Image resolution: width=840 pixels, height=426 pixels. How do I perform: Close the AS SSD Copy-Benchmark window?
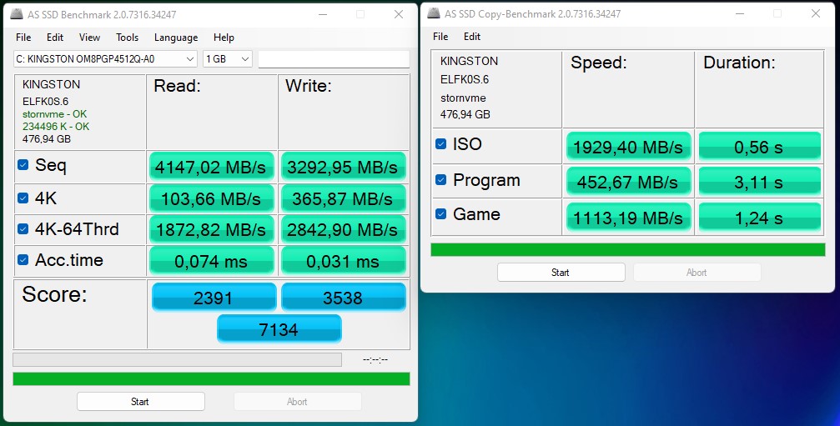click(x=815, y=14)
